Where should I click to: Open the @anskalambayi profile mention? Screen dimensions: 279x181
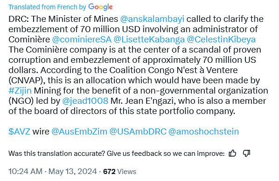click(152, 19)
